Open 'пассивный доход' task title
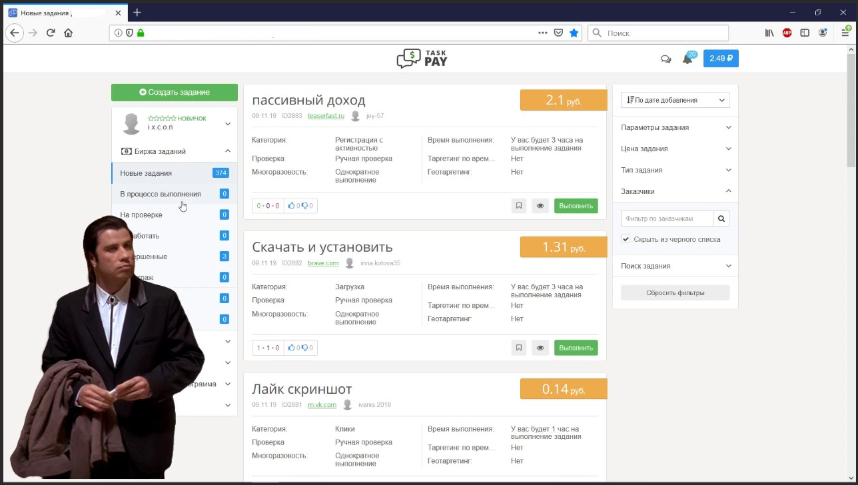The height and width of the screenshot is (485, 858). pos(308,101)
